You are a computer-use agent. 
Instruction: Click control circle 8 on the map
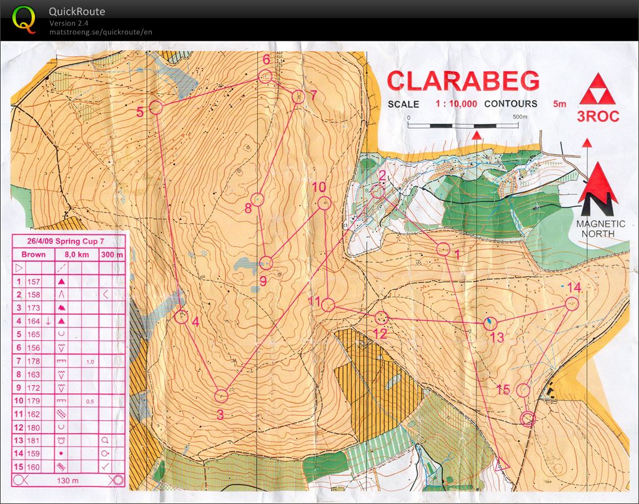click(257, 200)
